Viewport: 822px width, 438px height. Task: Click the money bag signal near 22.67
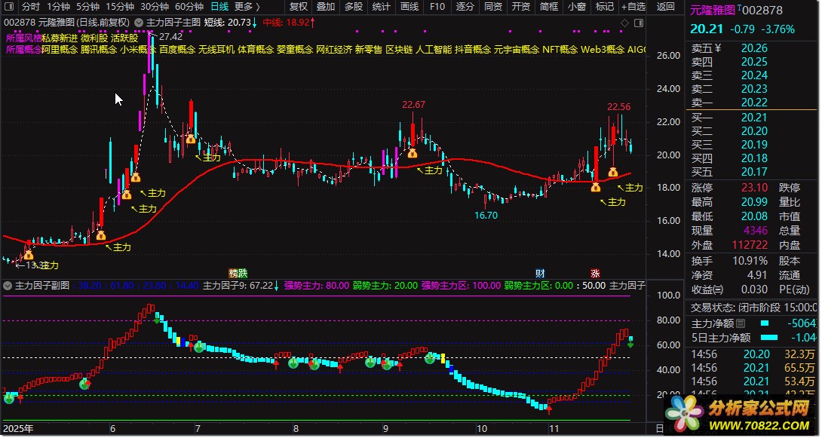[x=412, y=153]
